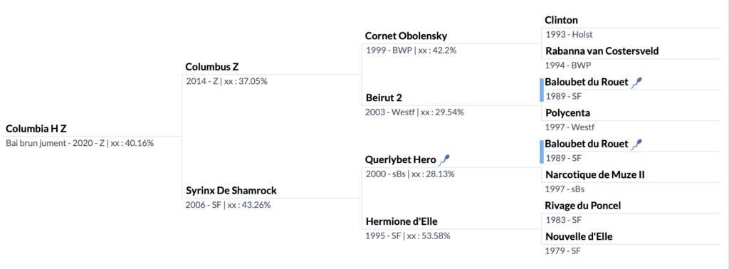Open the dam Syrinx De Shamrock
The height and width of the screenshot is (269, 729).
point(231,191)
